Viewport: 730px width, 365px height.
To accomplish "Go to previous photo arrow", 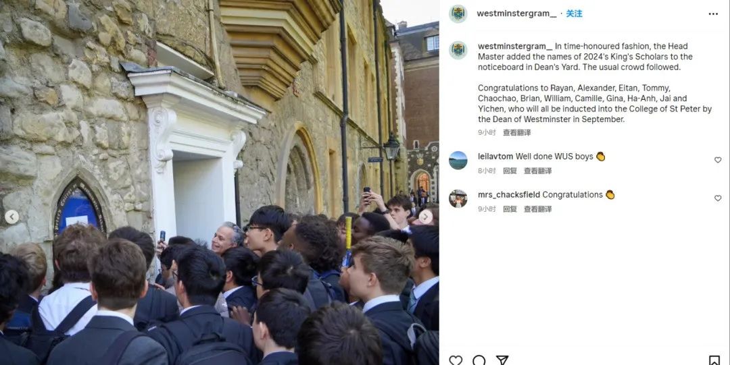I will (11, 217).
